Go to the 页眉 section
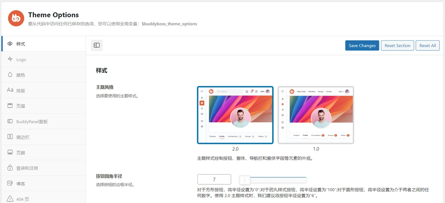This screenshot has width=445, height=203. point(43,106)
